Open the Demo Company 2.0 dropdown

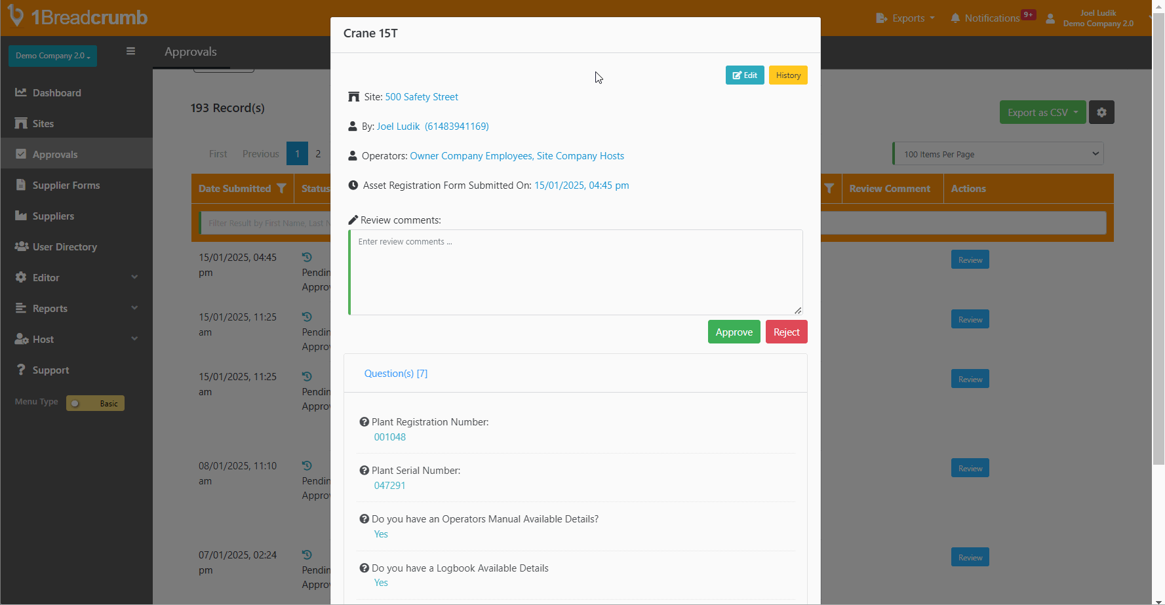pyautogui.click(x=52, y=56)
